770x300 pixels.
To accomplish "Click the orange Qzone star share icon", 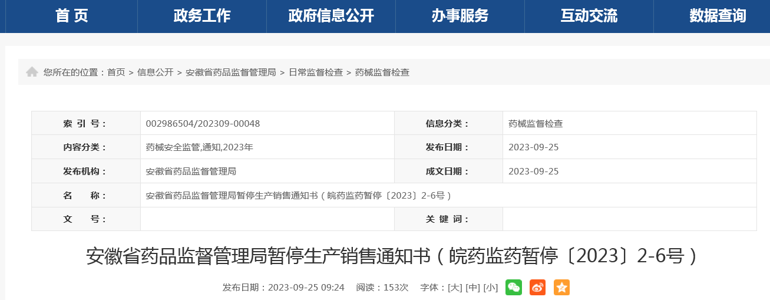I will click(561, 288).
